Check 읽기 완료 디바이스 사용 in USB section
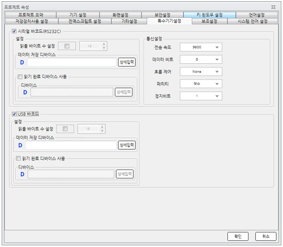Image resolution: width=283 pixels, height=247 pixels. 18,158
